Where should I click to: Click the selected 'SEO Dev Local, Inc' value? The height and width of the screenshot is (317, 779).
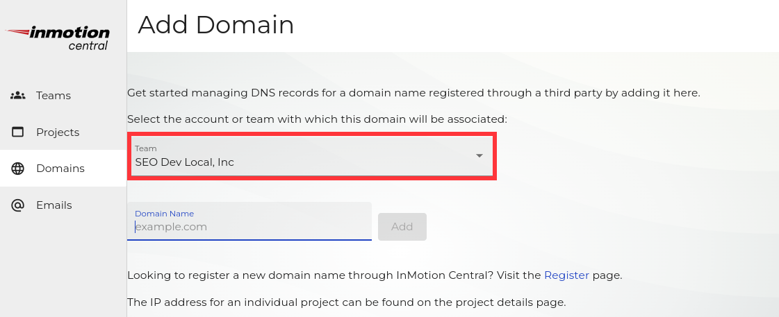[185, 162]
